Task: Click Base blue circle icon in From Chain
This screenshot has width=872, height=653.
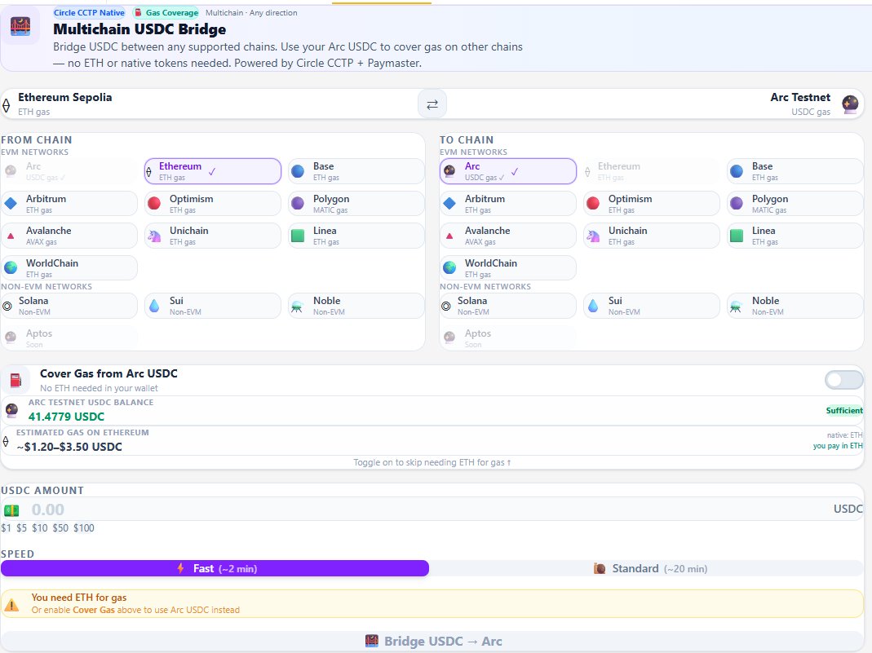Action: click(298, 171)
